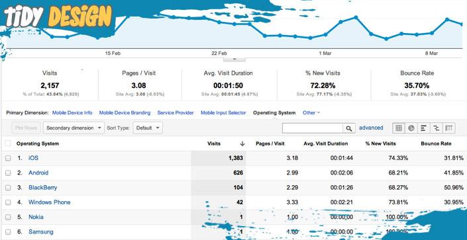Click the 15 Feb axis label
This screenshot has width=467, height=240.
point(113,54)
